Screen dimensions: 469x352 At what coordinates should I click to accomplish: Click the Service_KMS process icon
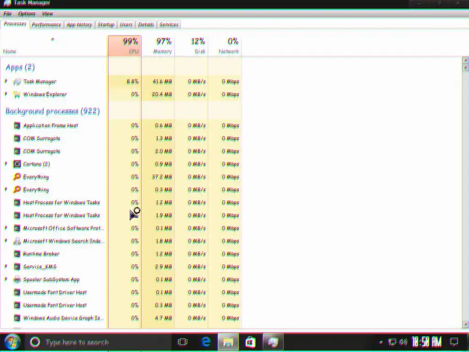coord(17,267)
